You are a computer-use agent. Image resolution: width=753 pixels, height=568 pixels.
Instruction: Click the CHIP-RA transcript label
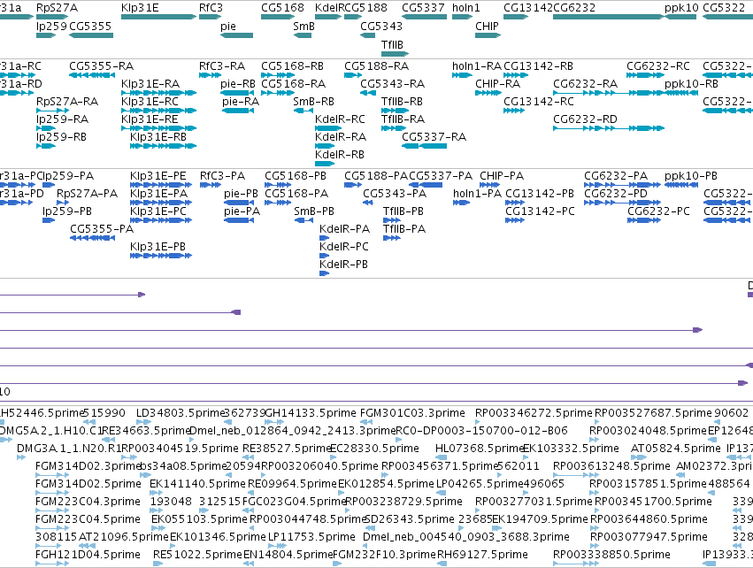(x=497, y=84)
